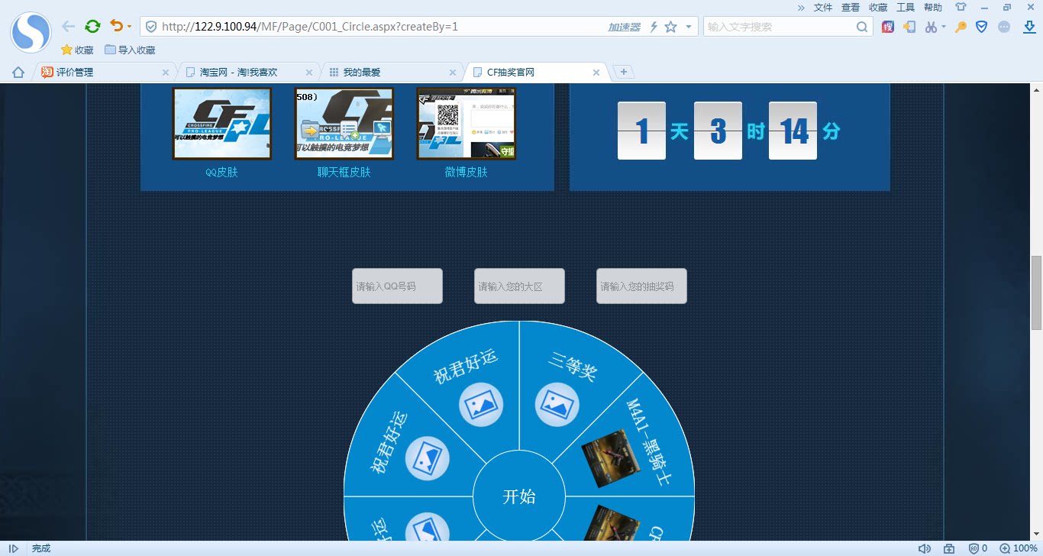Click the 开始 button on the wheel
The image size is (1043, 556).
coord(519,496)
